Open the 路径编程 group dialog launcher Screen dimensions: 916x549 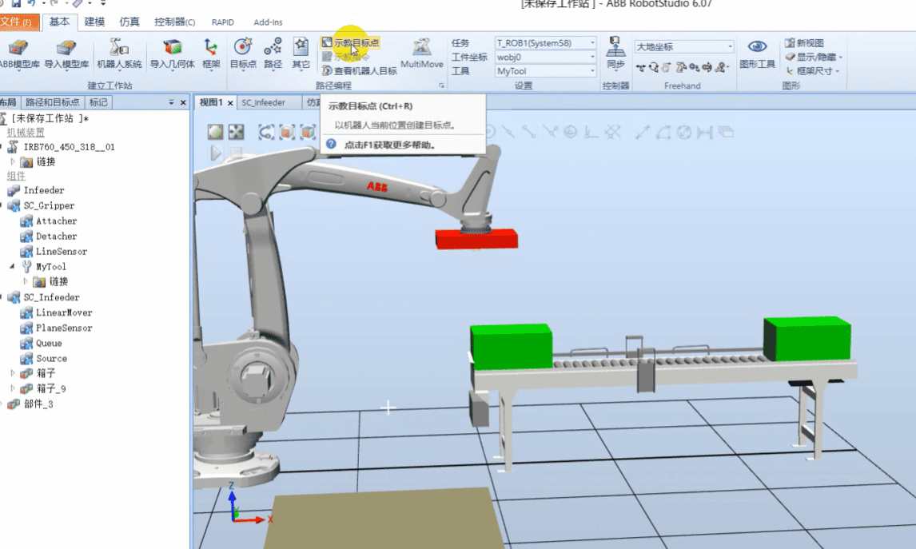442,86
